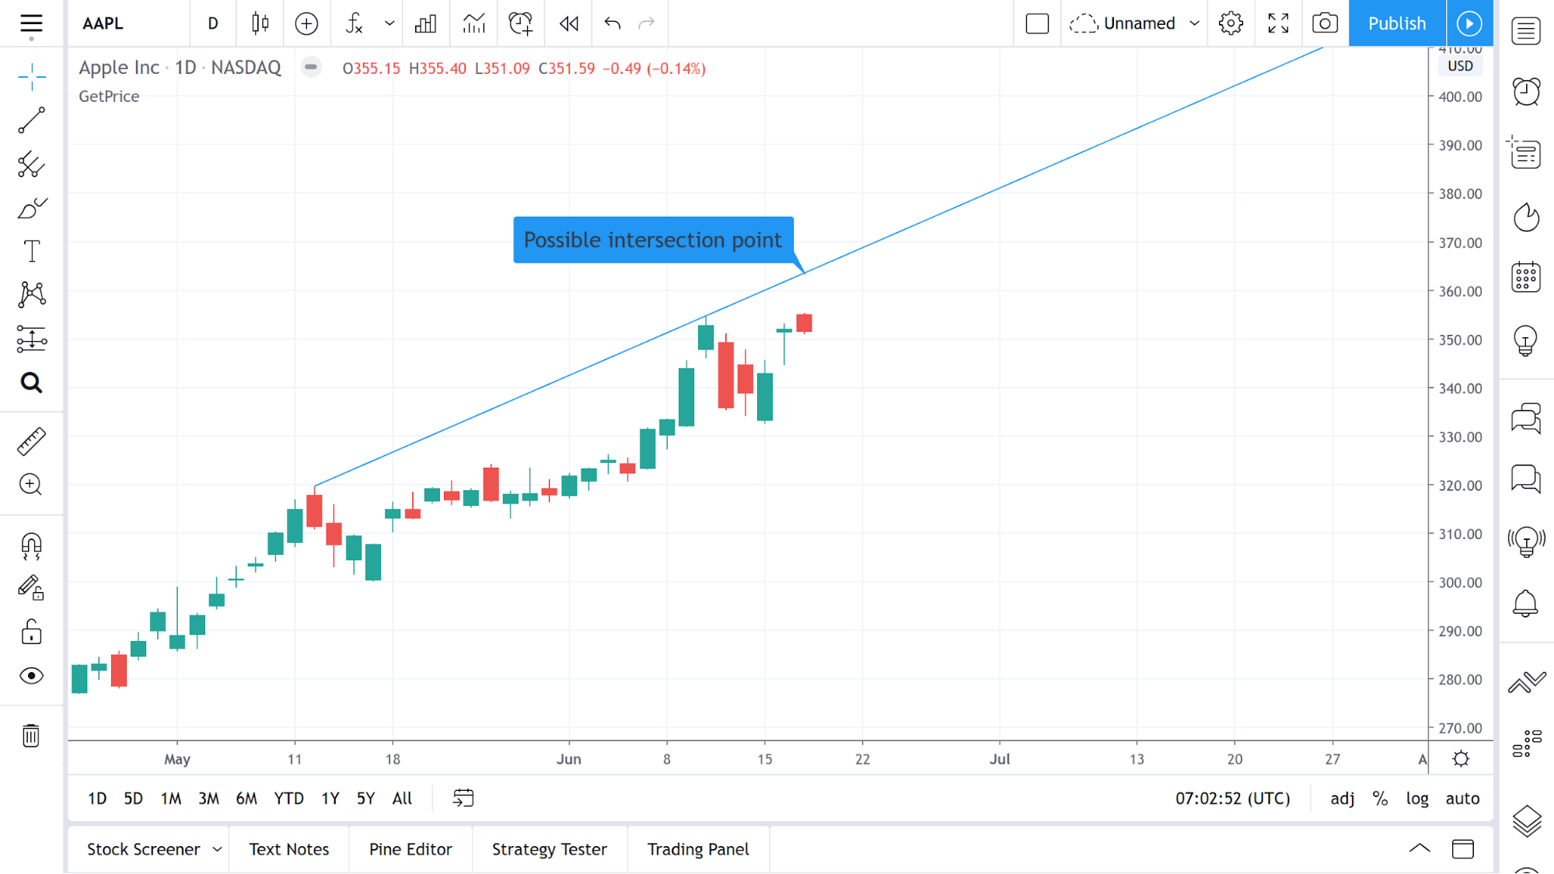Open the economic calendar panel
The width and height of the screenshot is (1554, 874).
(x=1526, y=277)
